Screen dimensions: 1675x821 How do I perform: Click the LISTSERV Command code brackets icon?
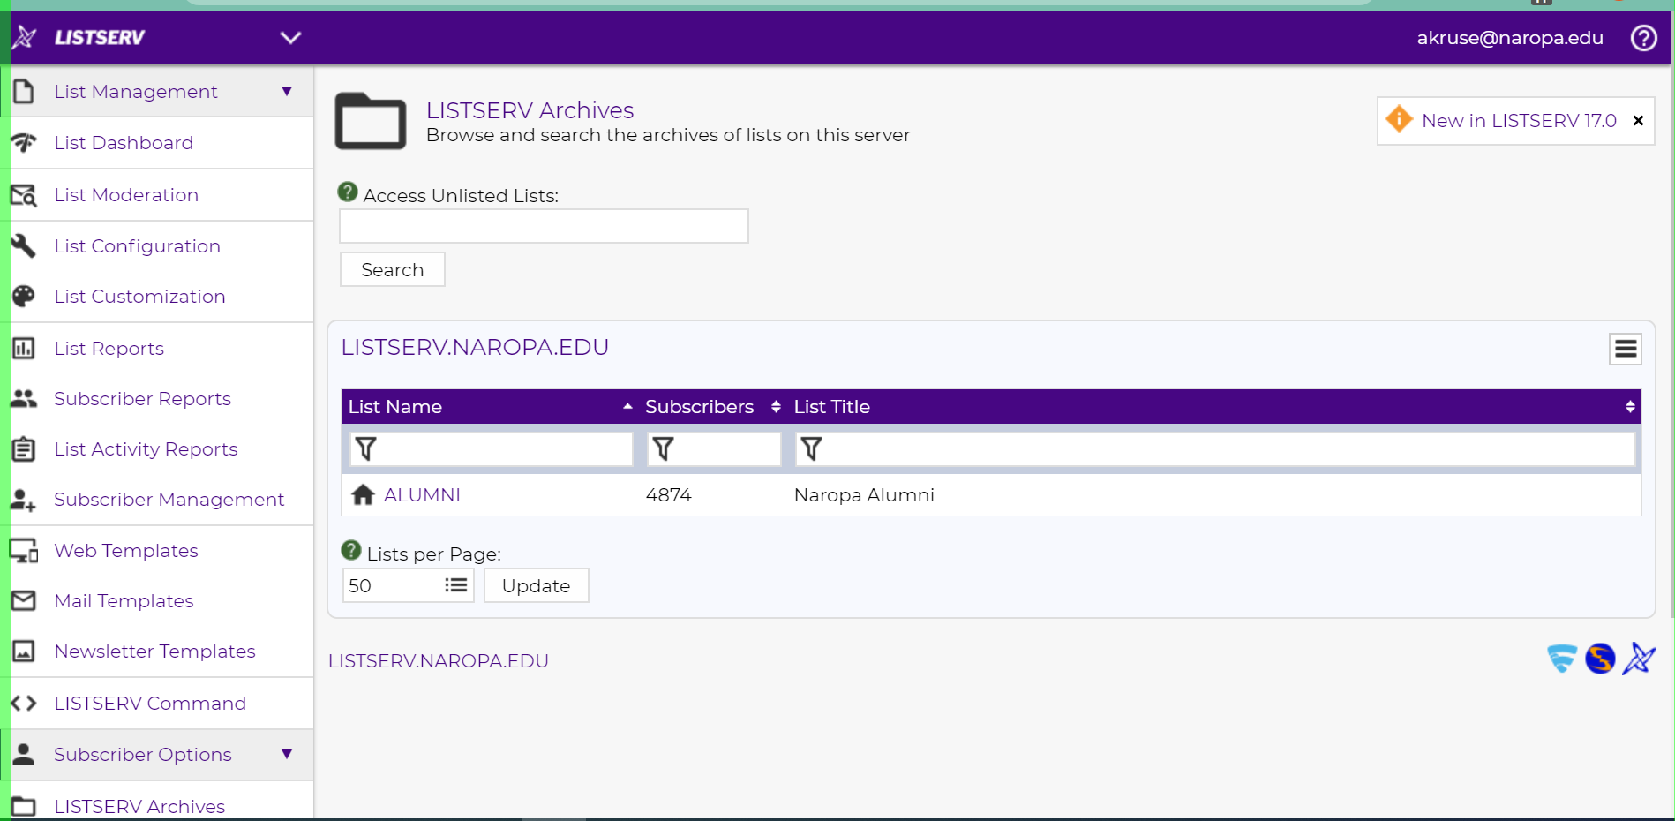[24, 703]
